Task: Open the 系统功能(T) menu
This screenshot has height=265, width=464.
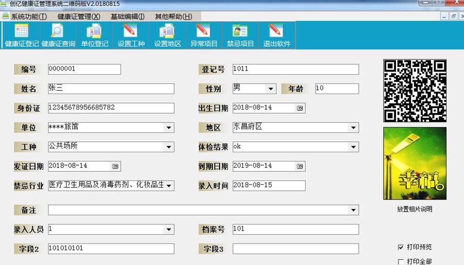Action: coord(29,16)
